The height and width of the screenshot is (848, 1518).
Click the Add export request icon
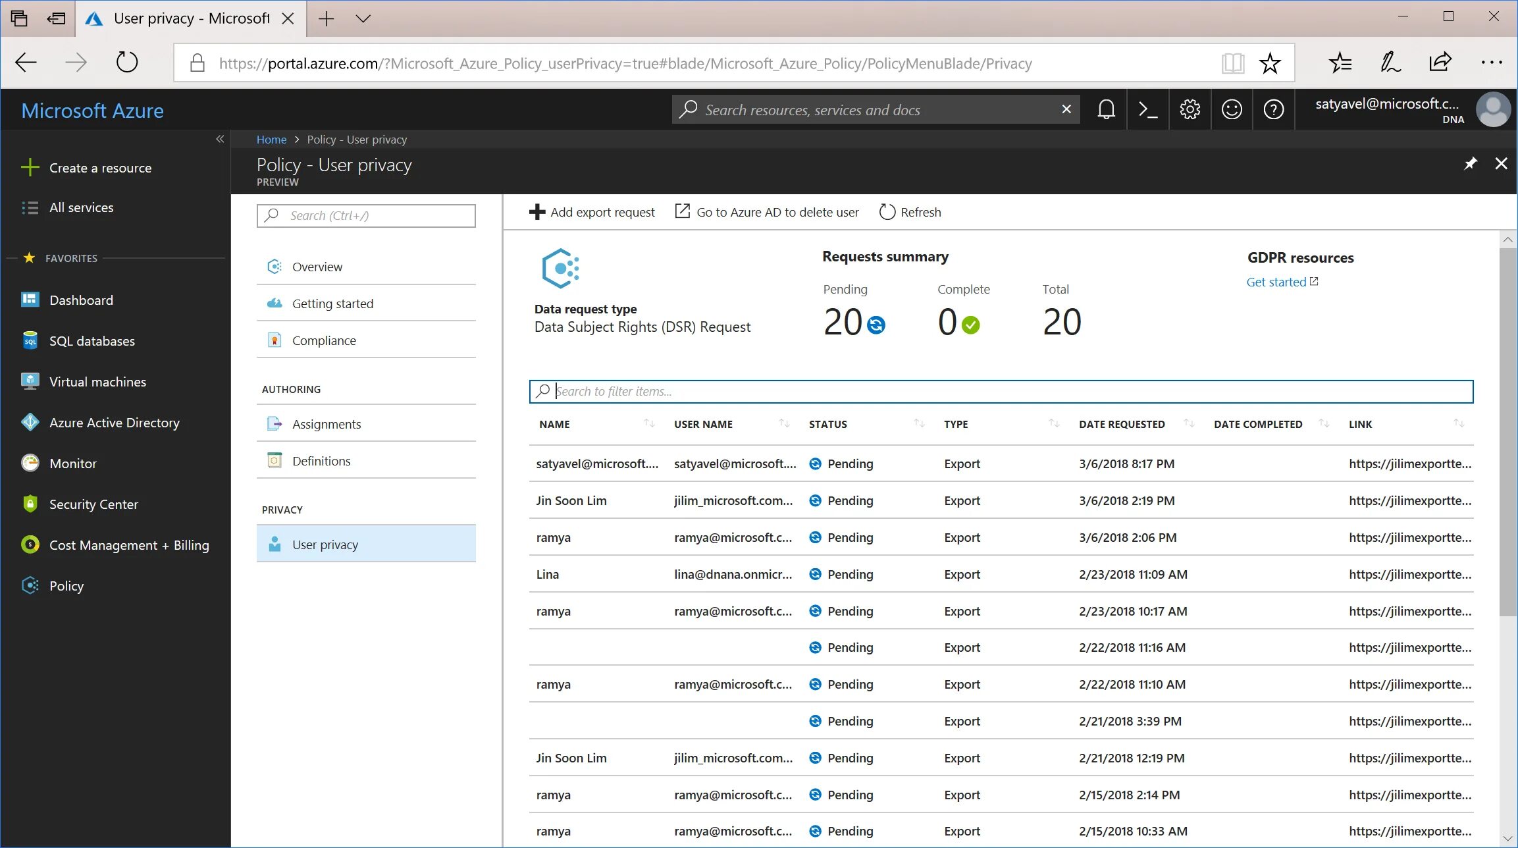(x=537, y=212)
